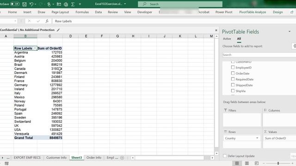The height and width of the screenshot is (166, 296).
Task: Check the ShippedDate field checkbox
Action: (x=233, y=85)
